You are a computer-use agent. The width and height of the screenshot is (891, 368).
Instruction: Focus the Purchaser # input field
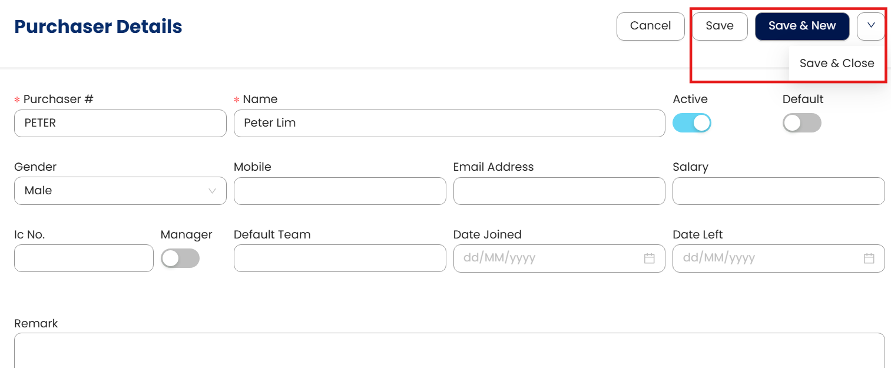coord(120,123)
